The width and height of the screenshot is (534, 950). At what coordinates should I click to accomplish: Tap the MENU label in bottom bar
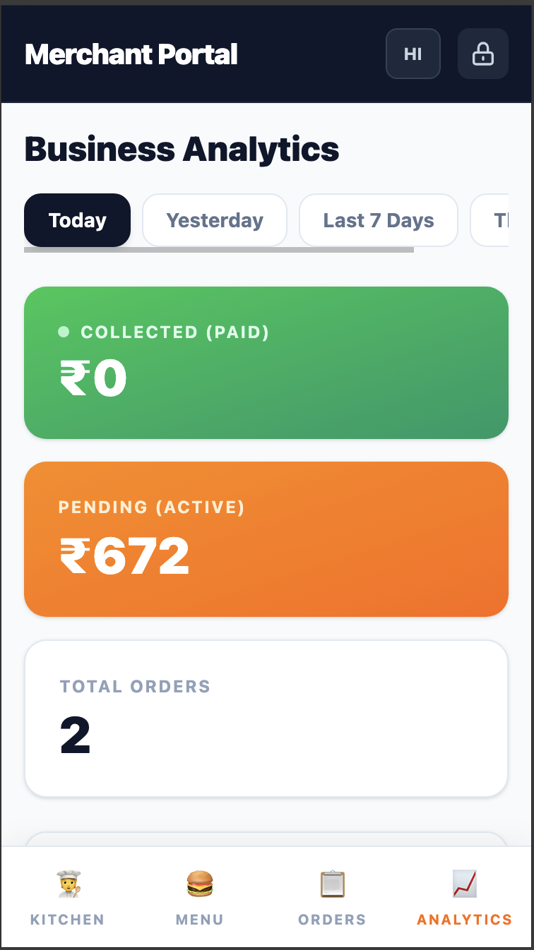click(200, 920)
